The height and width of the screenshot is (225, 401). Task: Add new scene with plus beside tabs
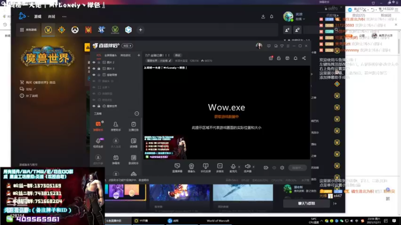(x=139, y=55)
